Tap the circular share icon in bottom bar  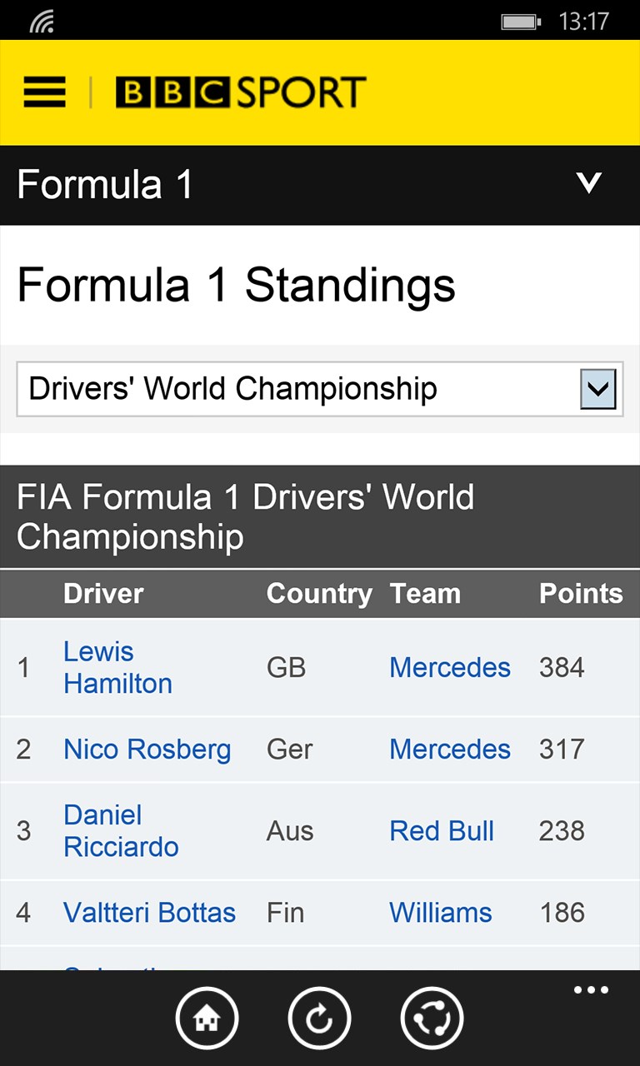point(432,1018)
